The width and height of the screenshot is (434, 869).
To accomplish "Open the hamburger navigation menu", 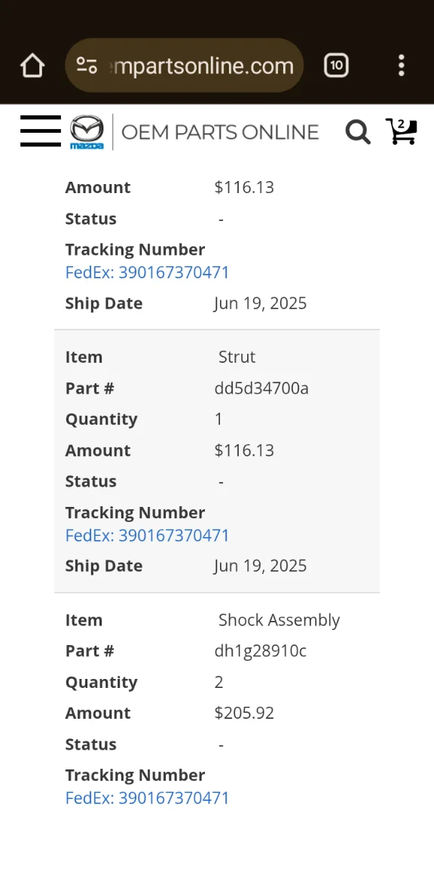I will point(41,131).
